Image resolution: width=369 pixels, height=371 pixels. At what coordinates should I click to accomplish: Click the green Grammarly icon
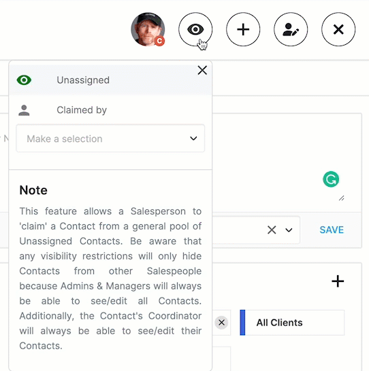(x=331, y=179)
